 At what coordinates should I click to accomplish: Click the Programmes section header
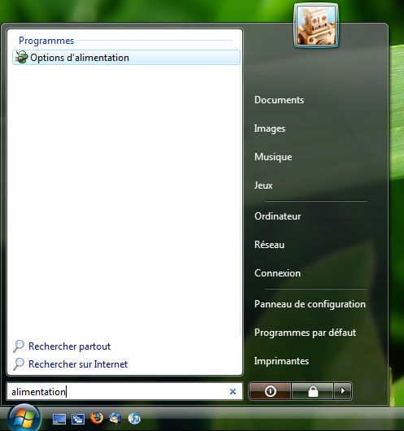[46, 41]
